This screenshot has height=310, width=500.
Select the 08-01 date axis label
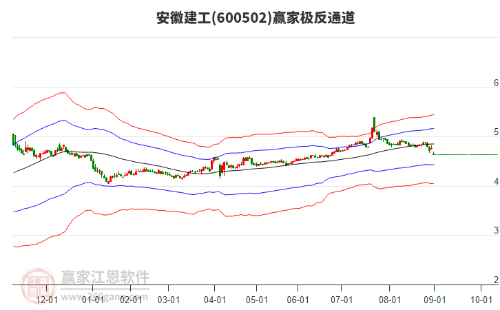pos(390,300)
